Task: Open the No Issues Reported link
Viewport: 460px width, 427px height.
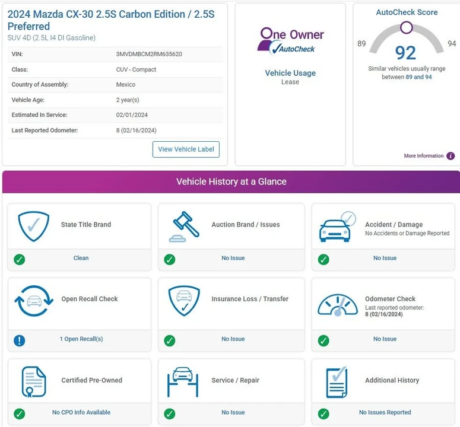Action: 385,412
